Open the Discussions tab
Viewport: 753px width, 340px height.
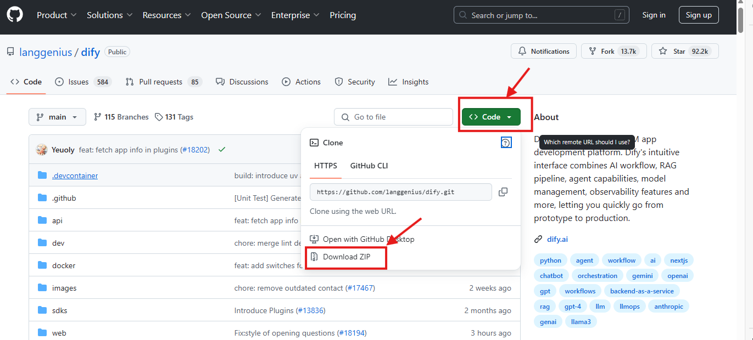pos(242,82)
